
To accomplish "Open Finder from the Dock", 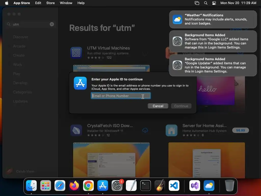I will (x=31, y=186).
